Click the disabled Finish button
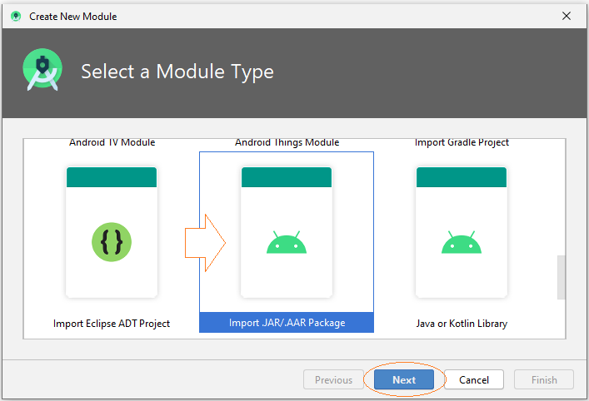The image size is (589, 401). 543,379
